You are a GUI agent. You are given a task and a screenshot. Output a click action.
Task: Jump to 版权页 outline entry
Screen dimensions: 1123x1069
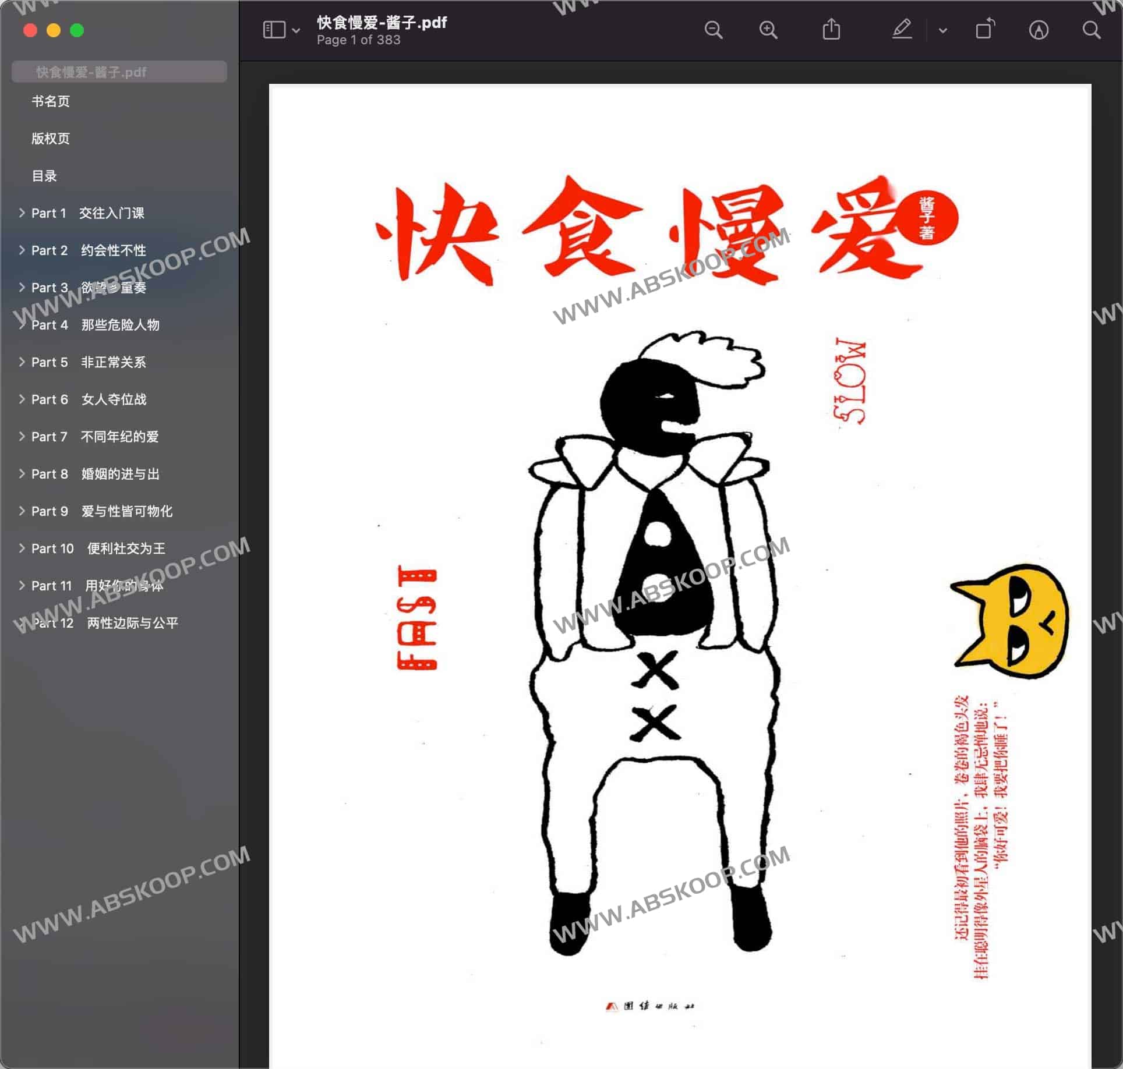(x=51, y=139)
